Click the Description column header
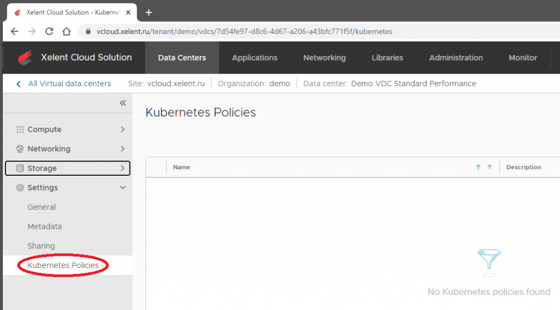Image resolution: width=560 pixels, height=310 pixels. point(523,167)
